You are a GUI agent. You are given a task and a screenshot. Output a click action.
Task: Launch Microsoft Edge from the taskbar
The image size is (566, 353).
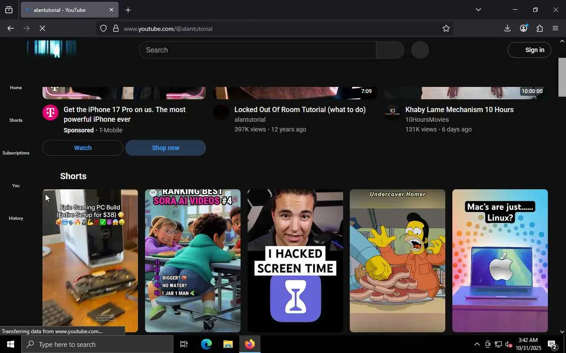(207, 344)
